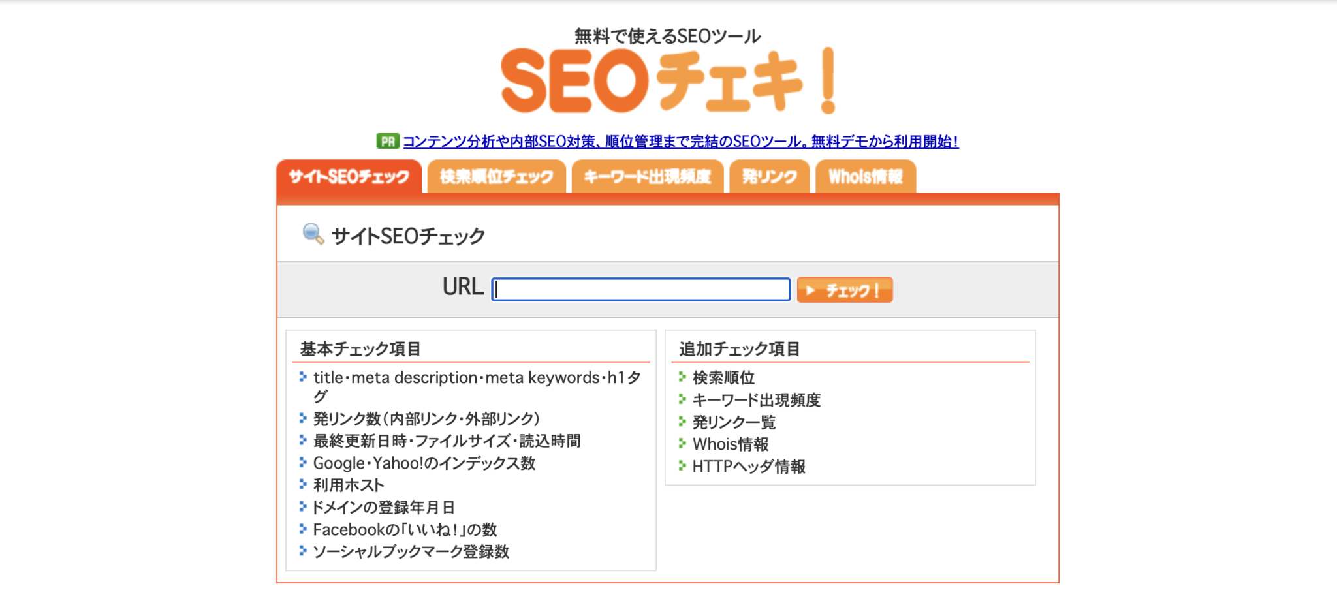
Task: Click inside the URL input field
Action: pyautogui.click(x=640, y=290)
